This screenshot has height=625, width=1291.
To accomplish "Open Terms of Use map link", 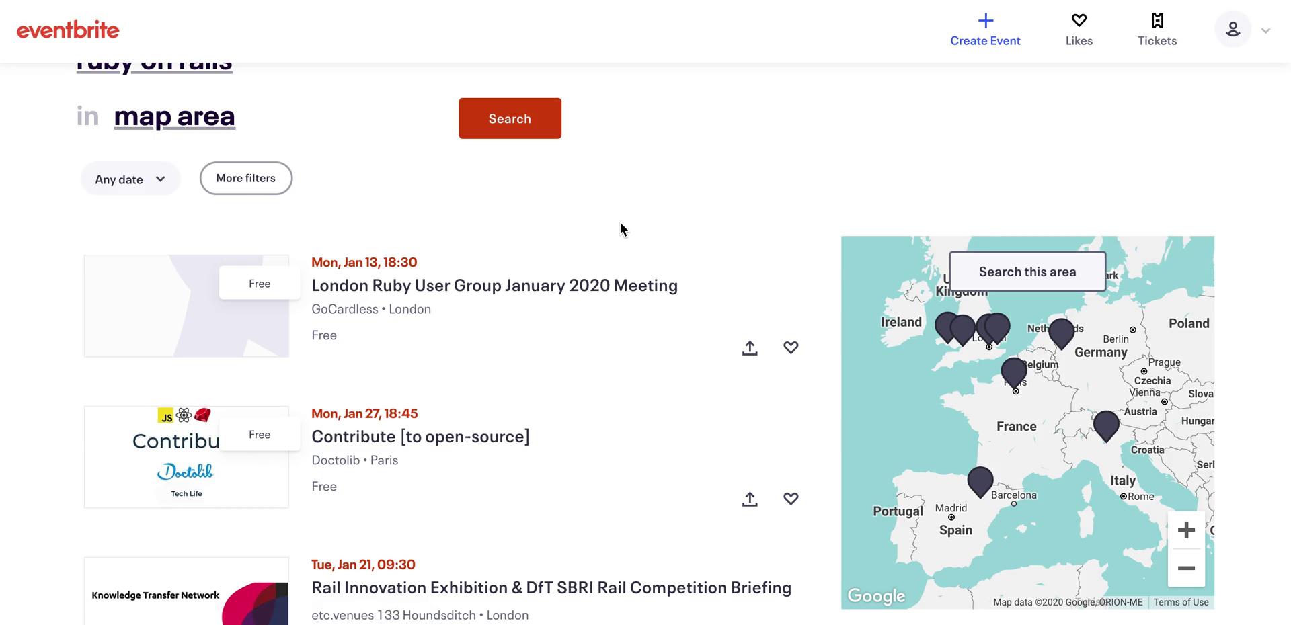I will coord(1181,602).
